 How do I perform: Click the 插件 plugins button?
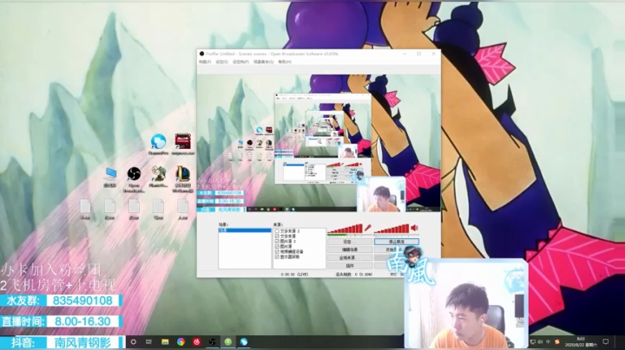(350, 266)
